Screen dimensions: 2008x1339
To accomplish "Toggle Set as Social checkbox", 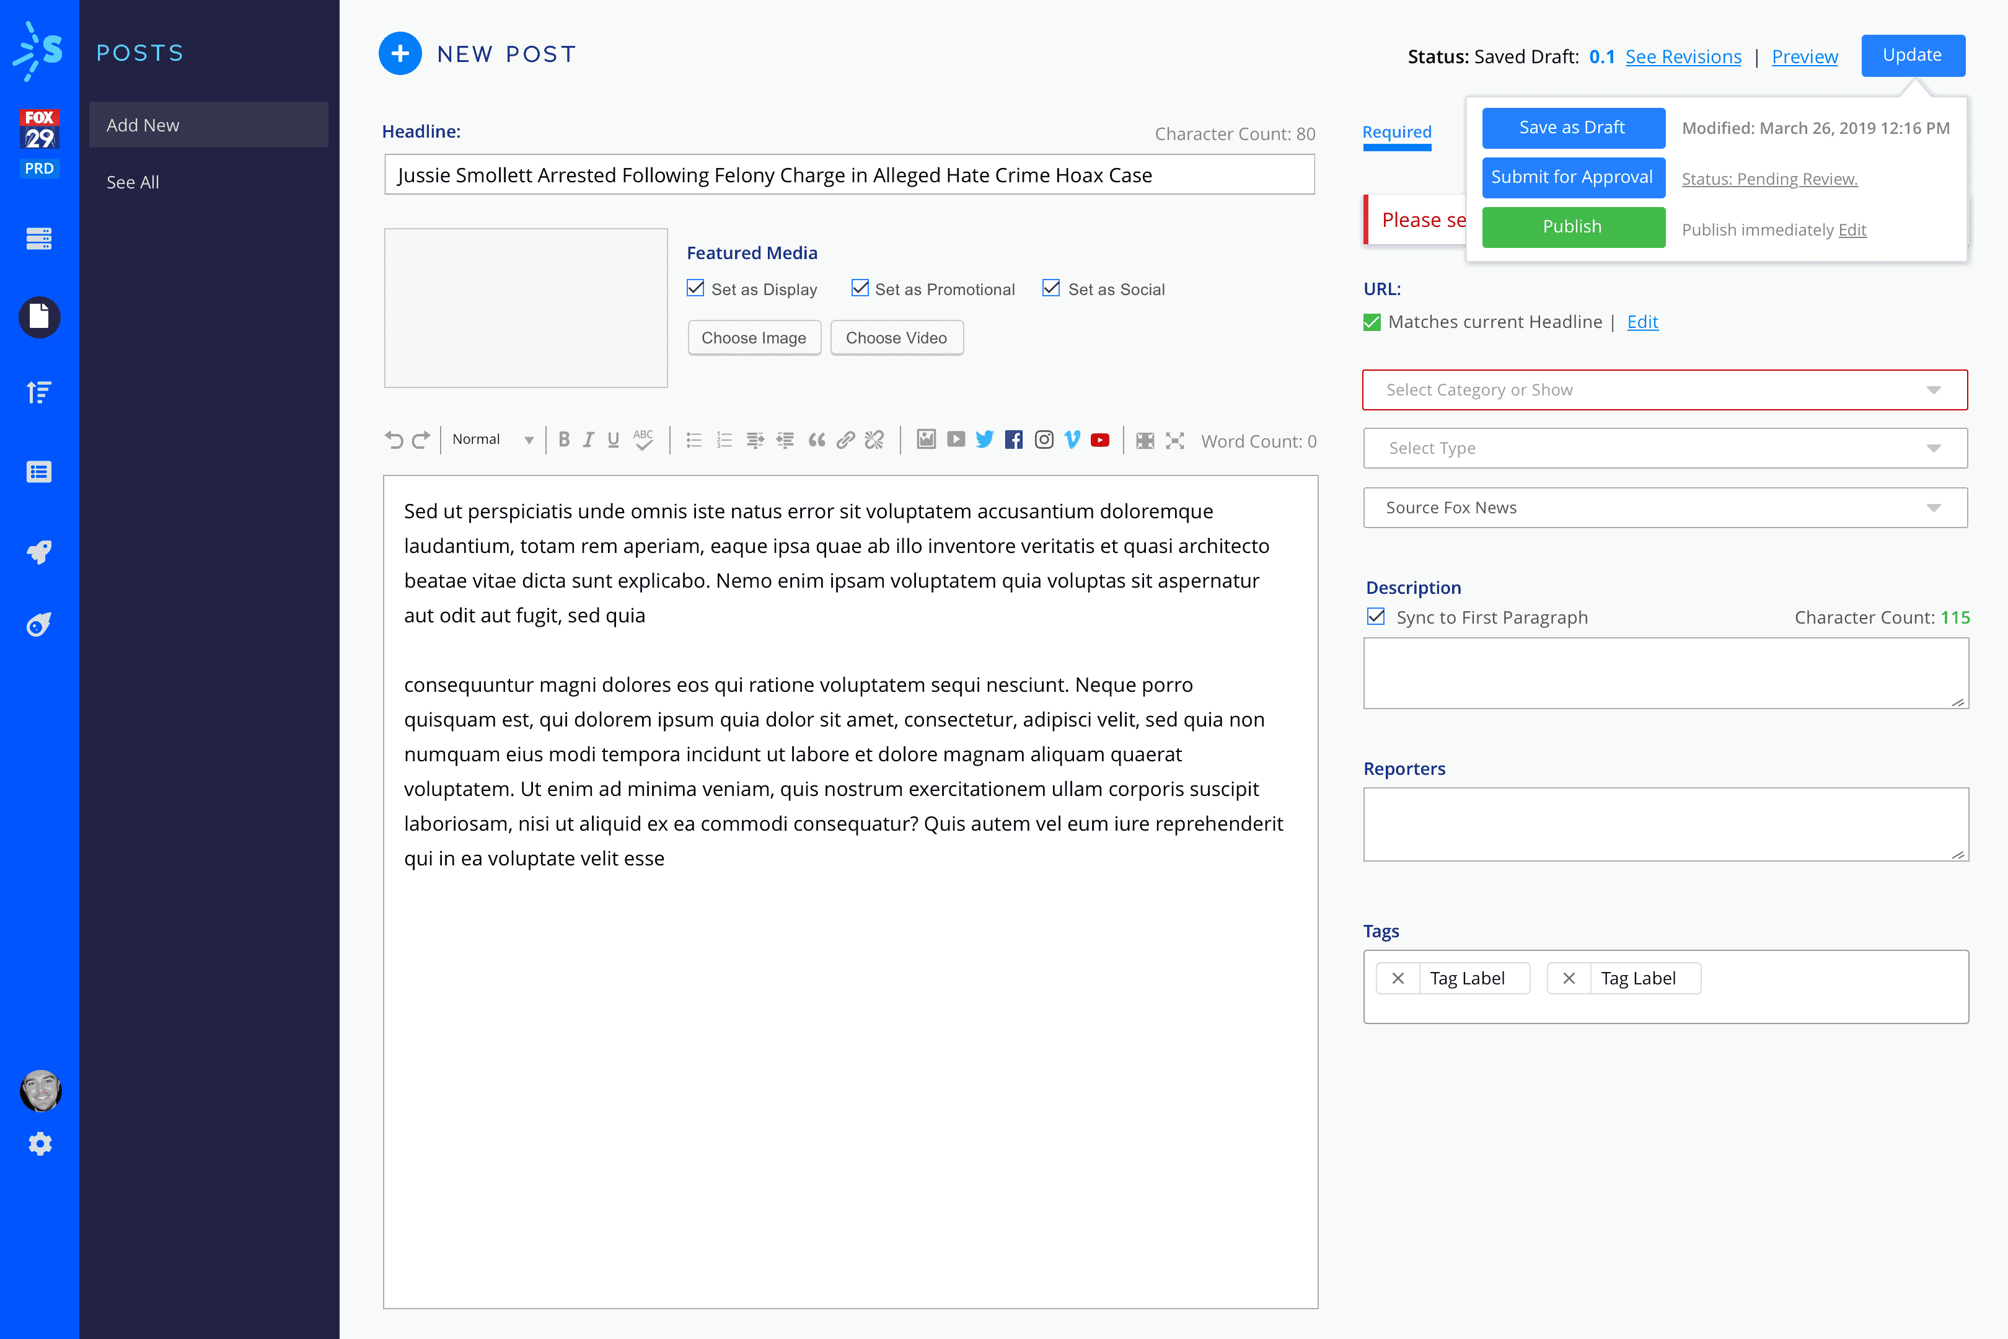I will click(x=1051, y=289).
